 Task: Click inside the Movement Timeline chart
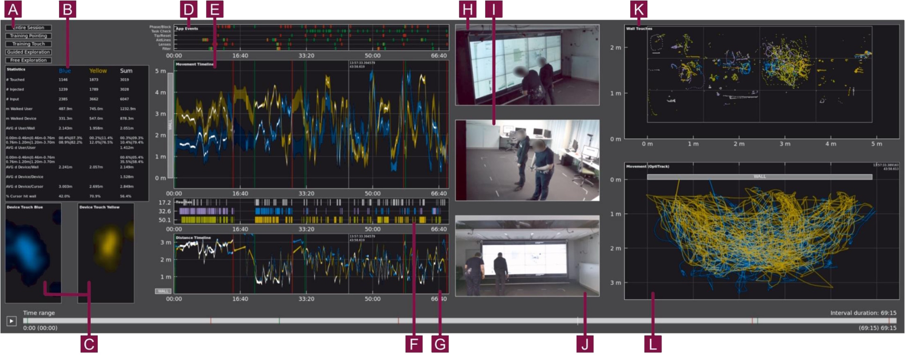coord(311,124)
